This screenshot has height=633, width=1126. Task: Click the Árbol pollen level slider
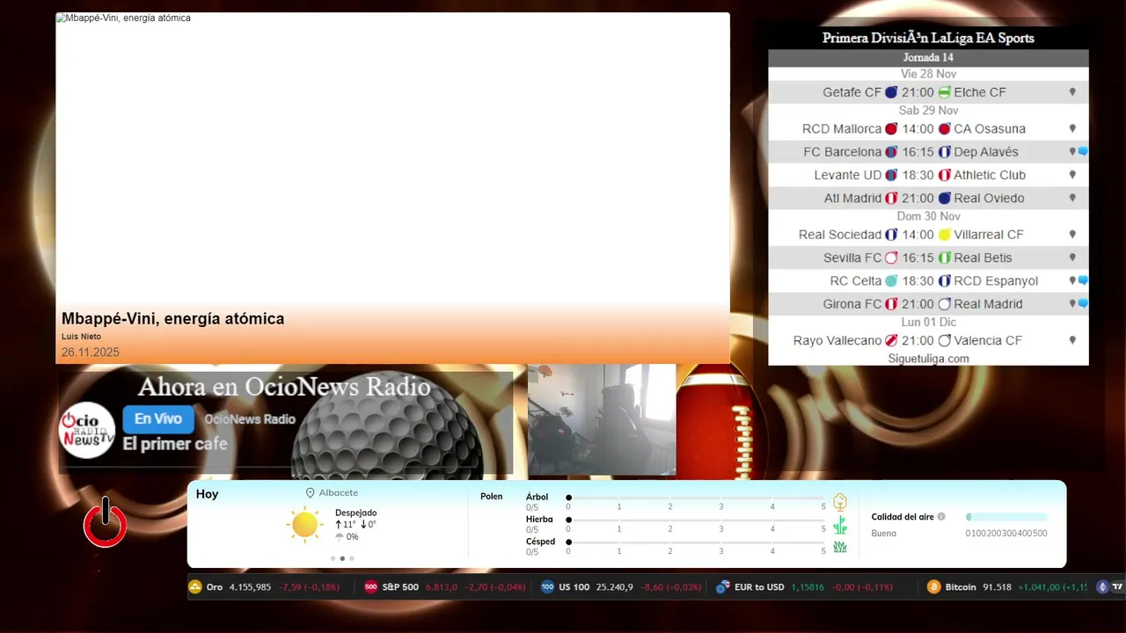pos(696,498)
